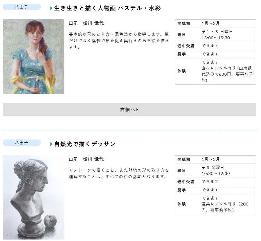
Task: Click 八王子 tag above the dessin course
Action: [x=21, y=143]
